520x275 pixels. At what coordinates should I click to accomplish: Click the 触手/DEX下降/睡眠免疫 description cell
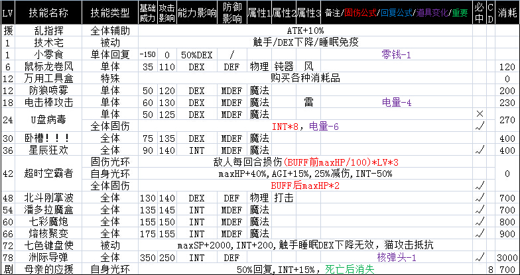[x=305, y=43]
